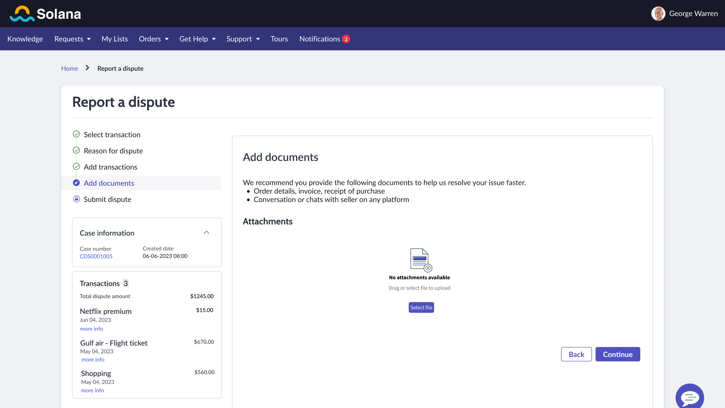Screen dimensions: 725x408
Task: Click the in-progress step icon beside Add documents
Action: (76, 183)
